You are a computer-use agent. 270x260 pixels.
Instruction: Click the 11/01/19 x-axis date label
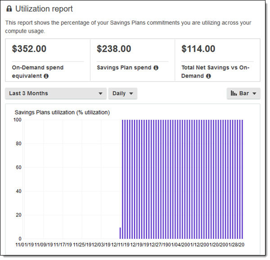(x=25, y=245)
